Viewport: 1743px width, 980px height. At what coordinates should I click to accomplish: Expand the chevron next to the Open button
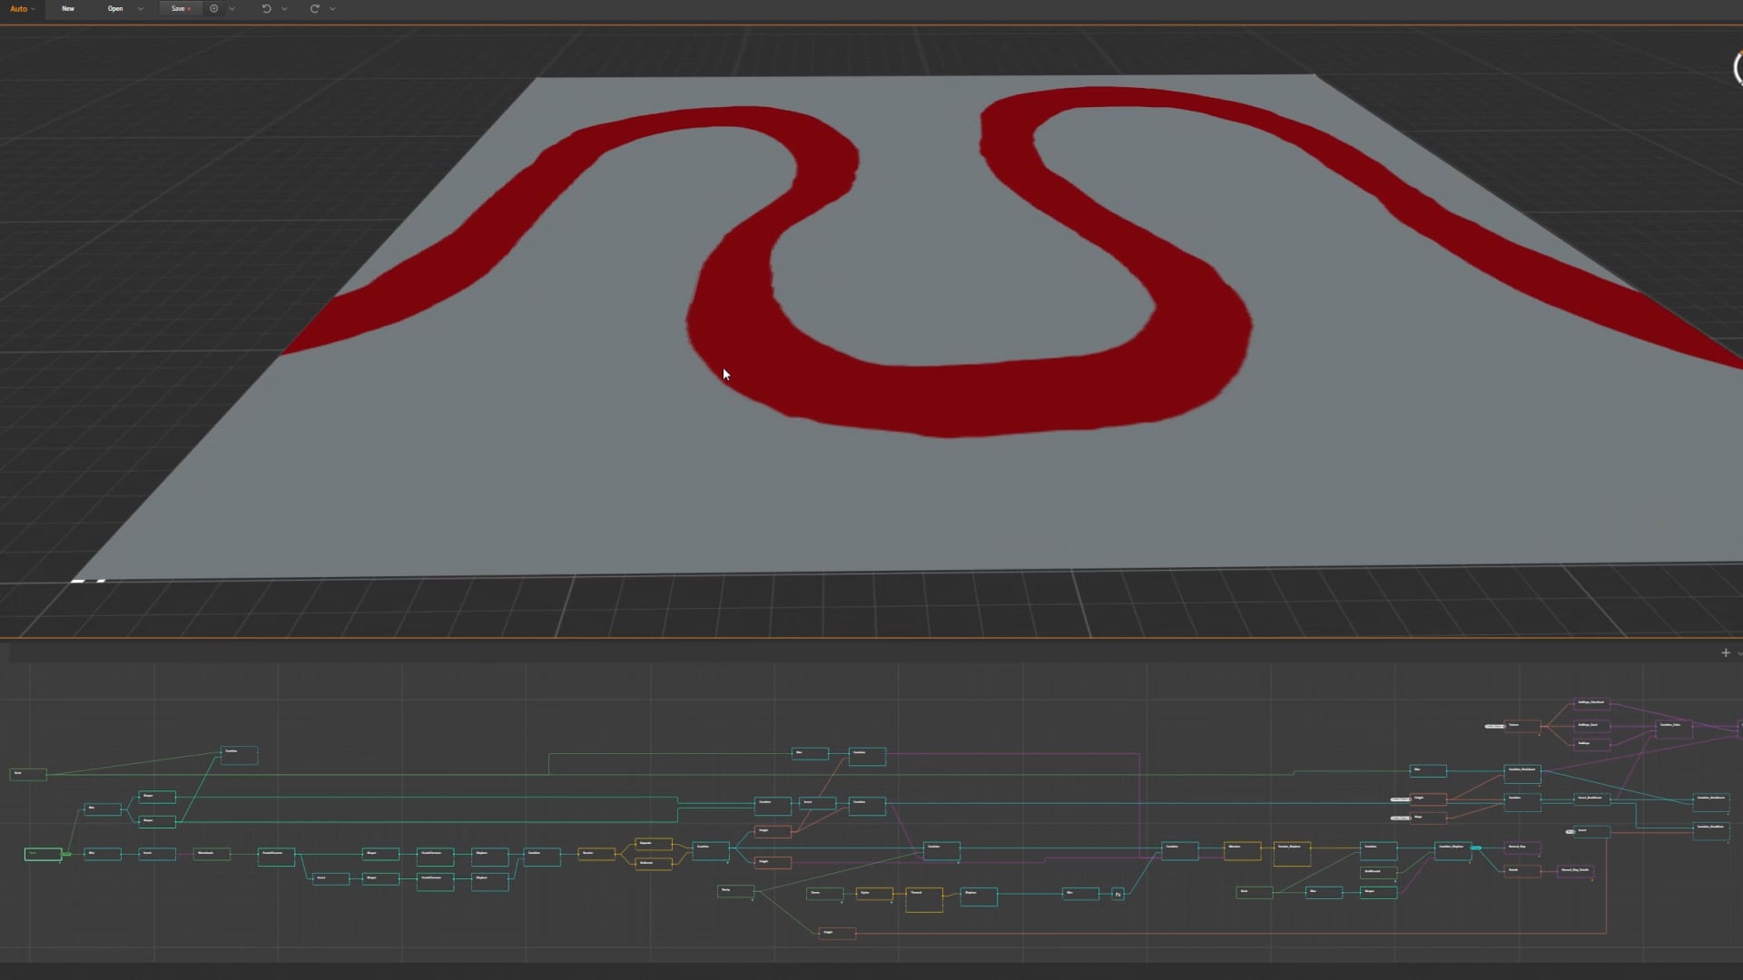pos(140,8)
